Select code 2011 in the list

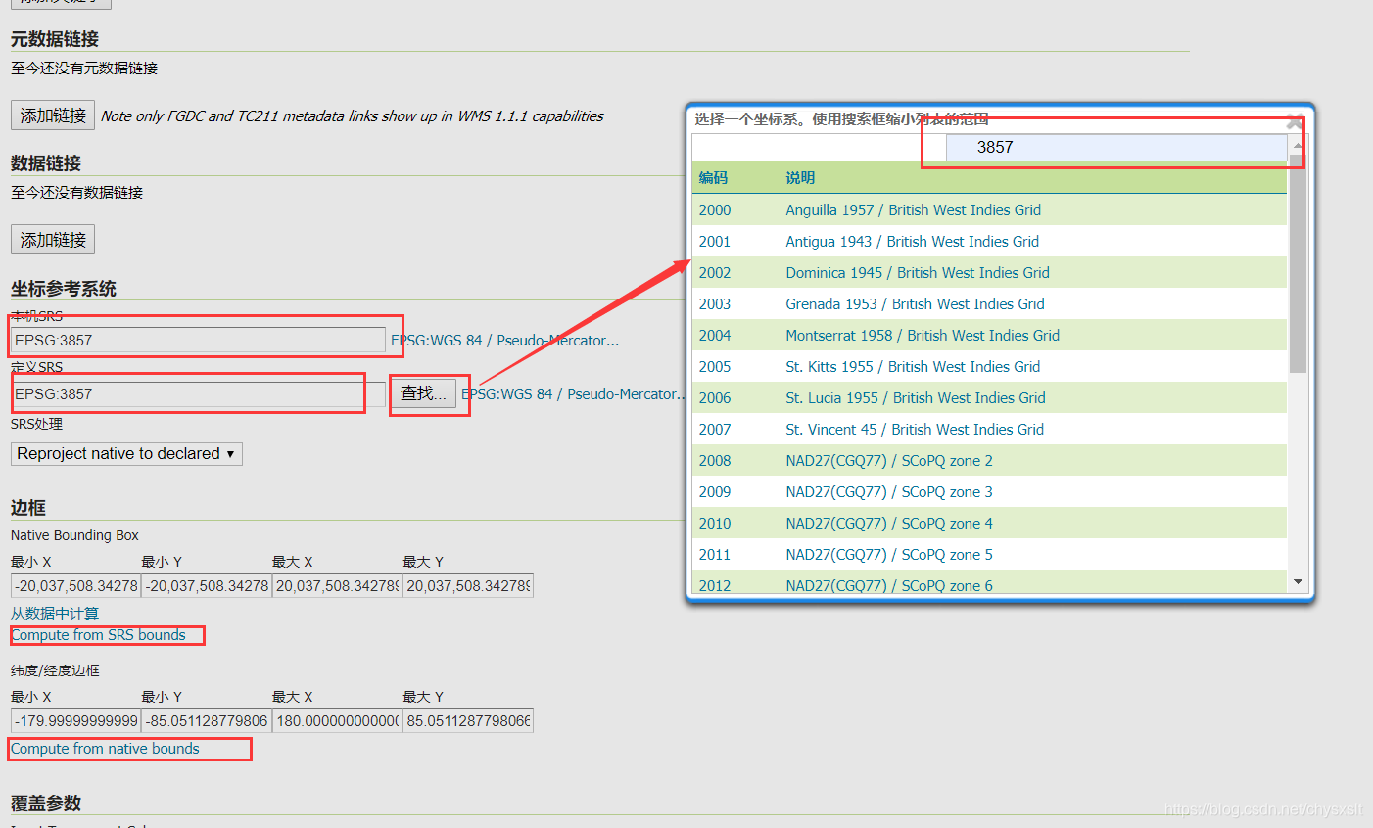pyautogui.click(x=715, y=554)
